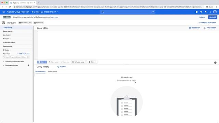Select the BigQuery browser tab
219x123 pixels.
pyautogui.click(x=23, y=3)
